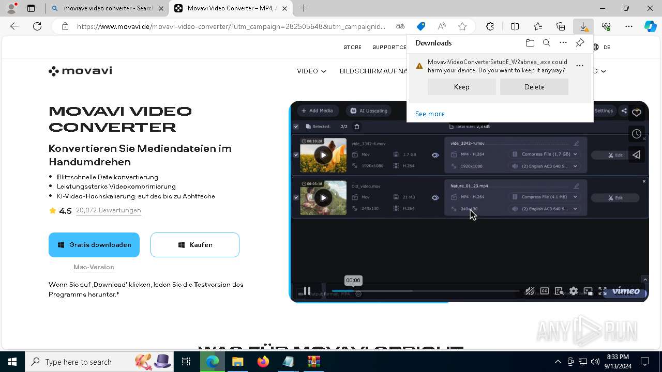
Task: Add this page to favorites star
Action: (x=462, y=26)
